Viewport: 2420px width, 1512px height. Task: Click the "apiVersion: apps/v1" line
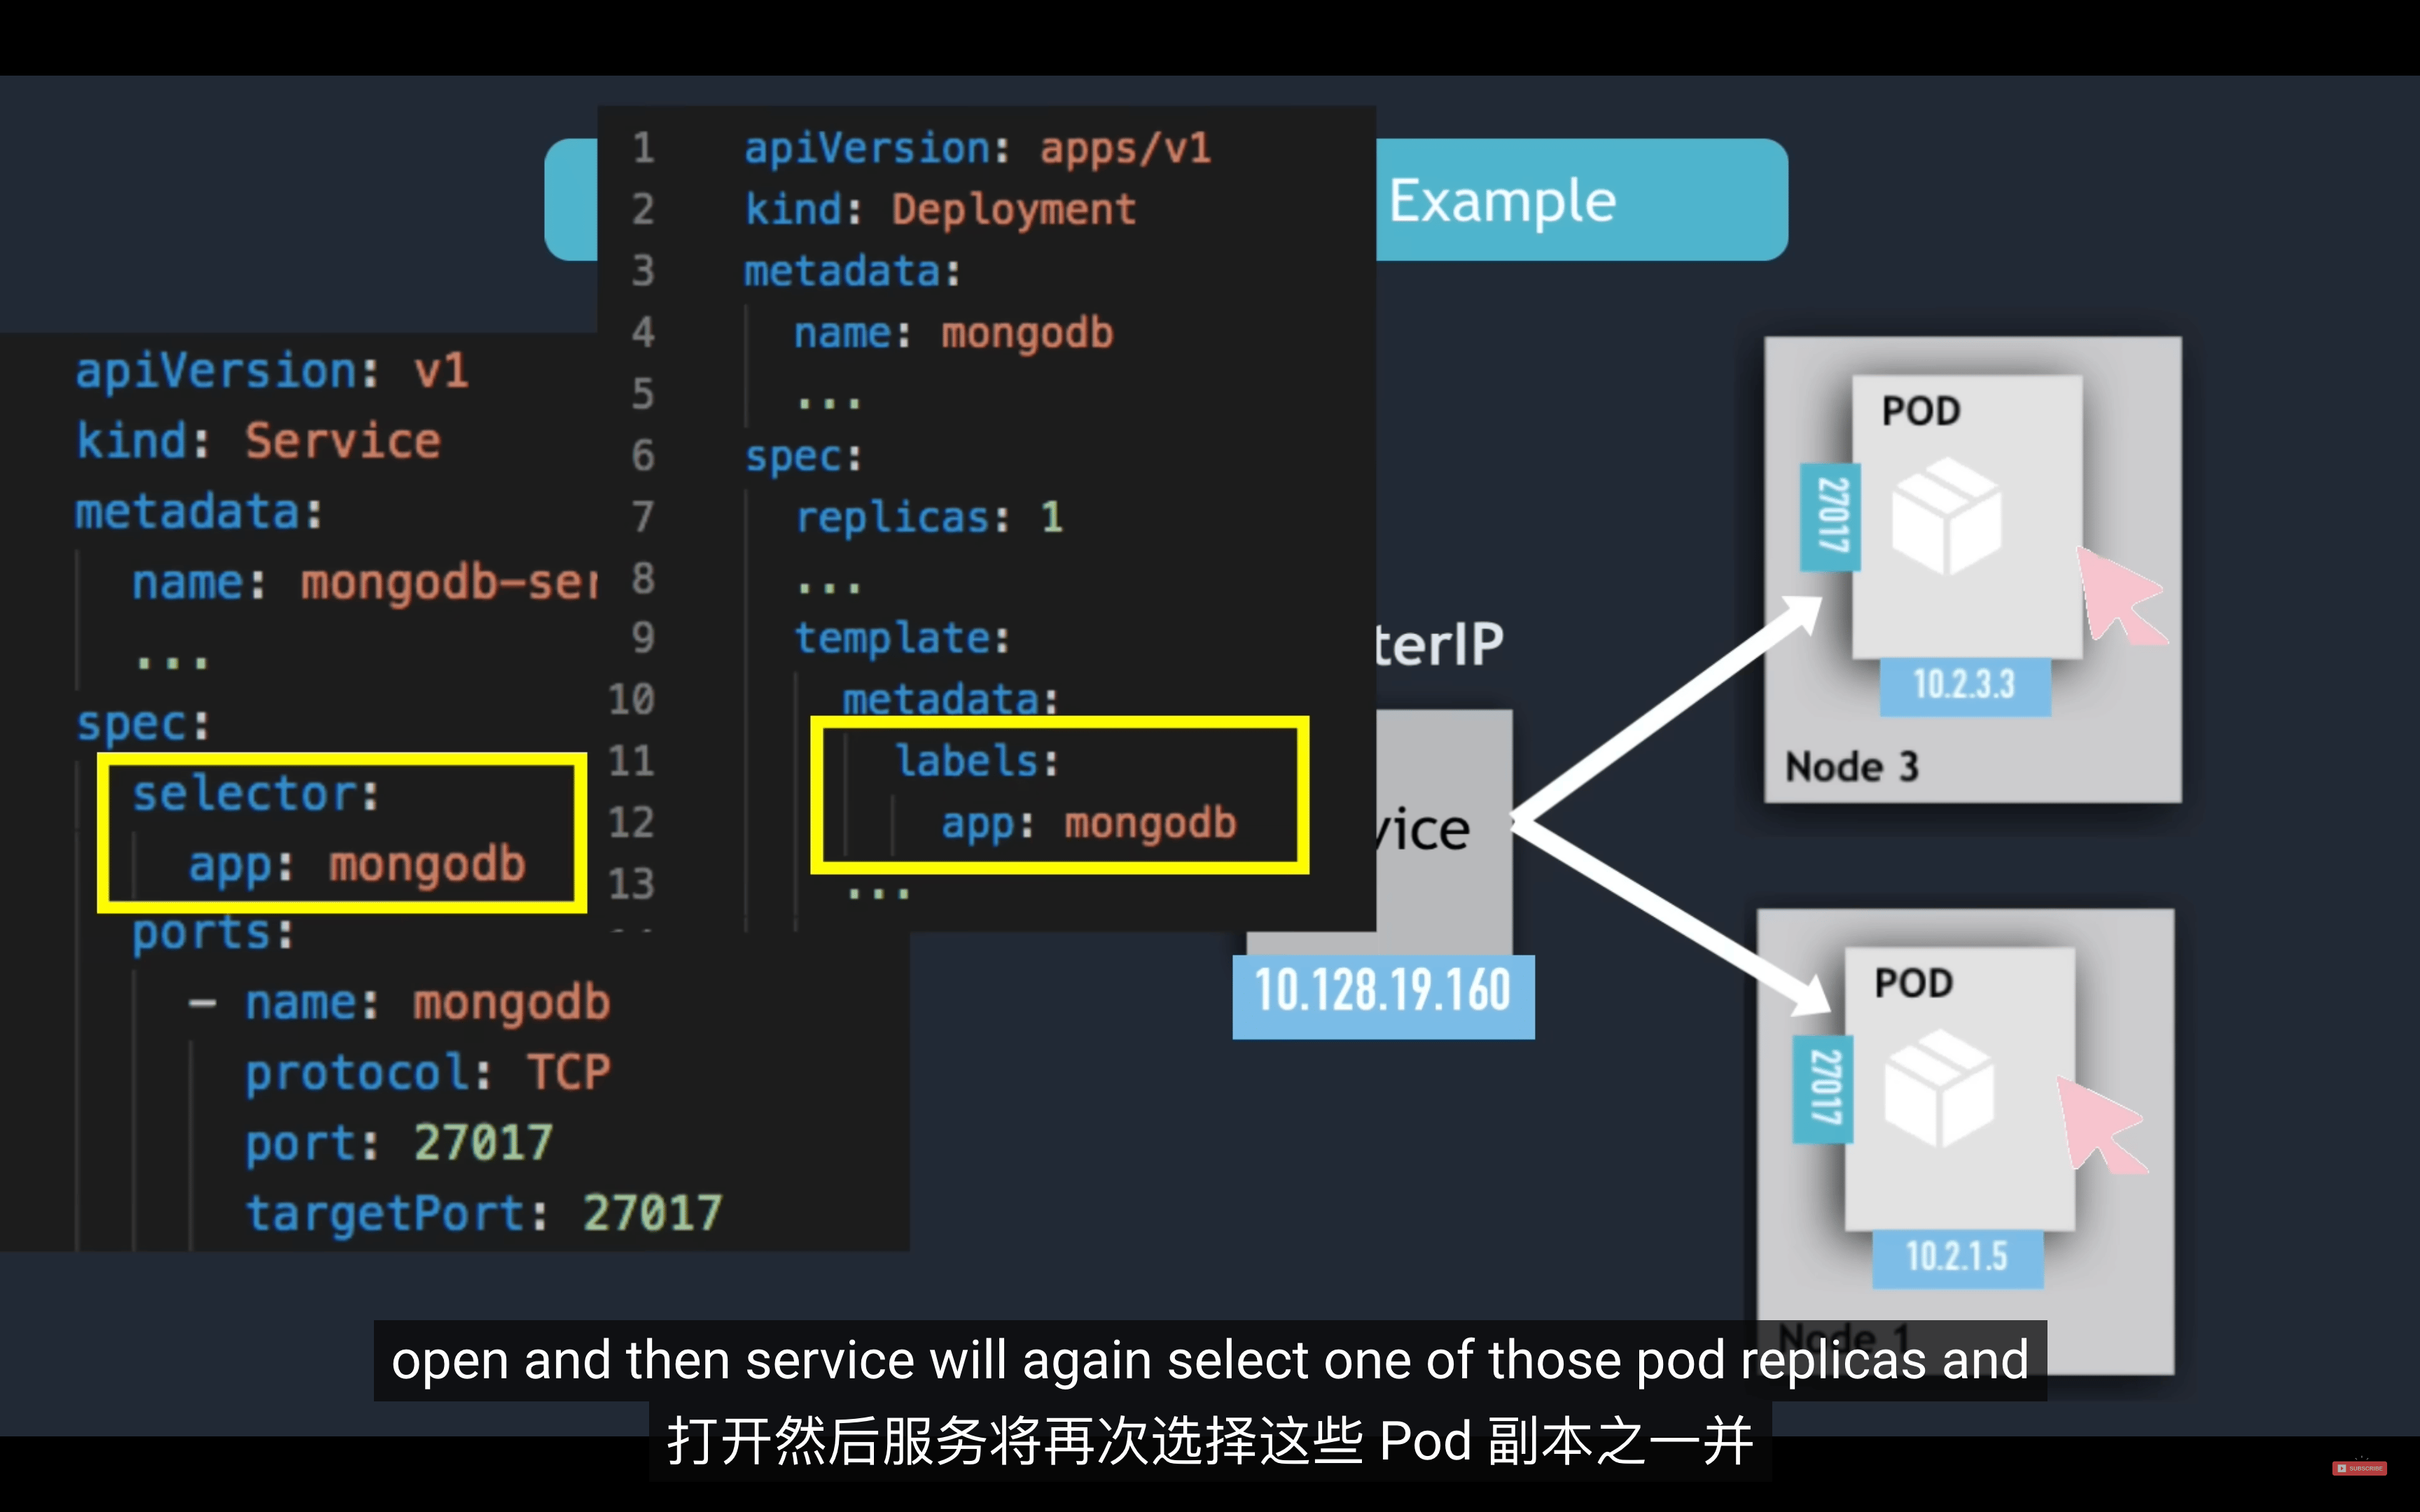977,149
